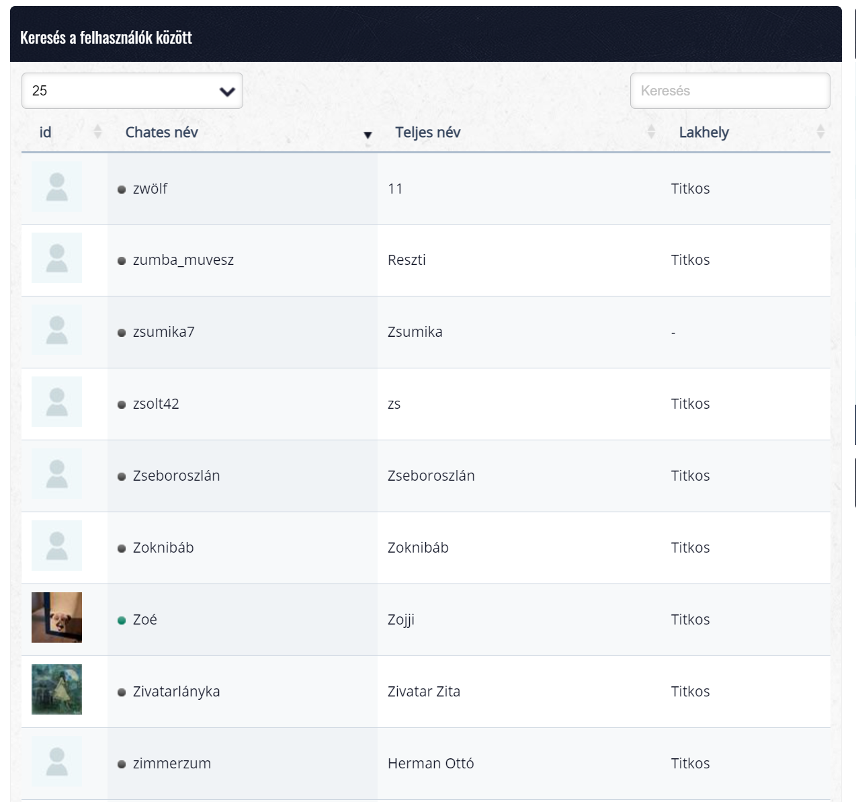The width and height of the screenshot is (856, 802).
Task: Click the default avatar icon beside Zoknibáb
Action: 56,546
